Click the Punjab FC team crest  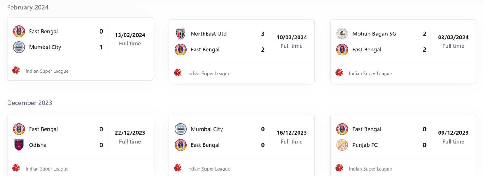pos(342,145)
